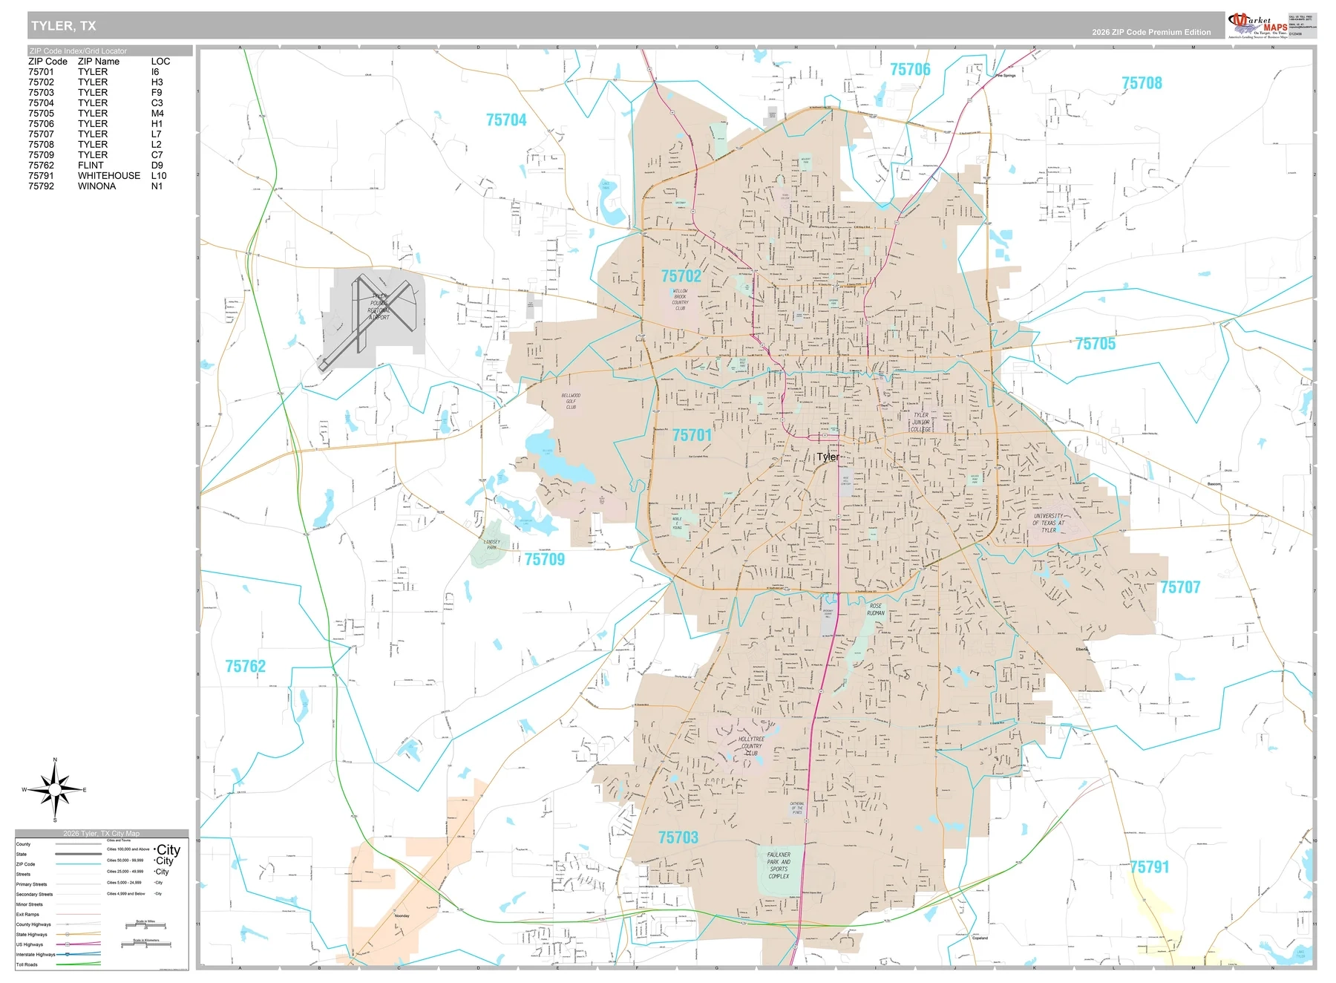Click the 75709 label on the map

[545, 560]
